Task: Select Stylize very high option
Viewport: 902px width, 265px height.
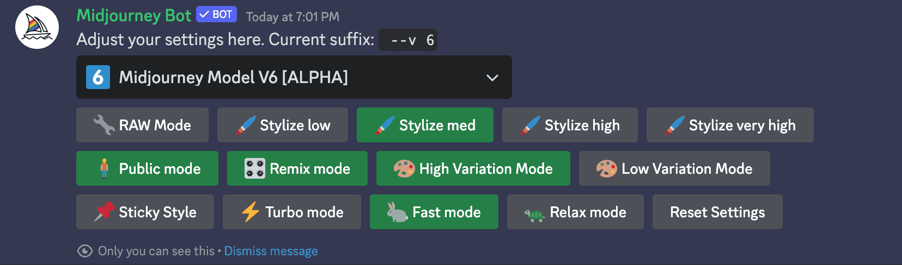Action: pos(730,125)
